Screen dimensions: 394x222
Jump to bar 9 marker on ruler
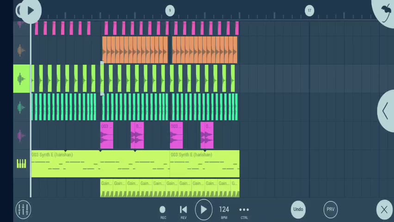(x=170, y=11)
